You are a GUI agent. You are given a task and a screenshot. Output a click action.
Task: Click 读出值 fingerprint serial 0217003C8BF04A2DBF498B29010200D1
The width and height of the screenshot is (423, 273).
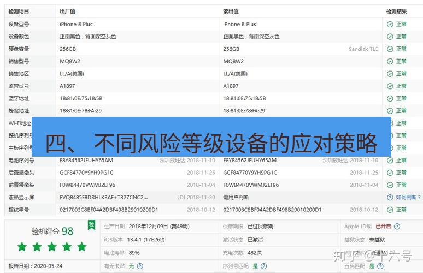(272, 210)
